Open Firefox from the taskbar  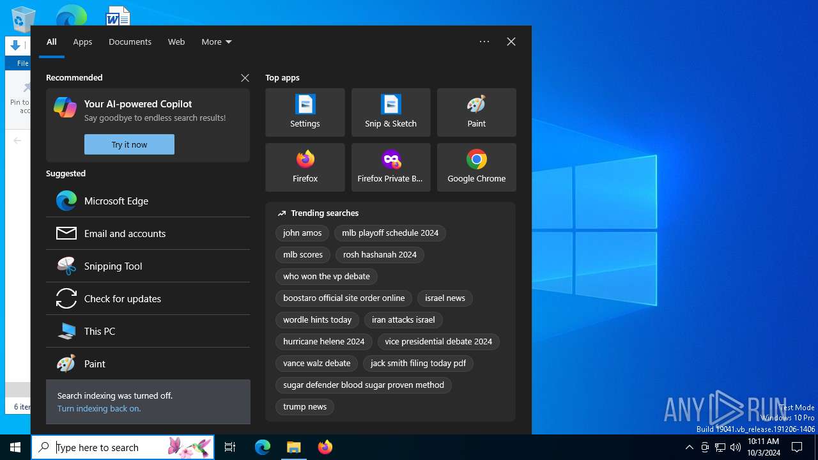coord(325,447)
